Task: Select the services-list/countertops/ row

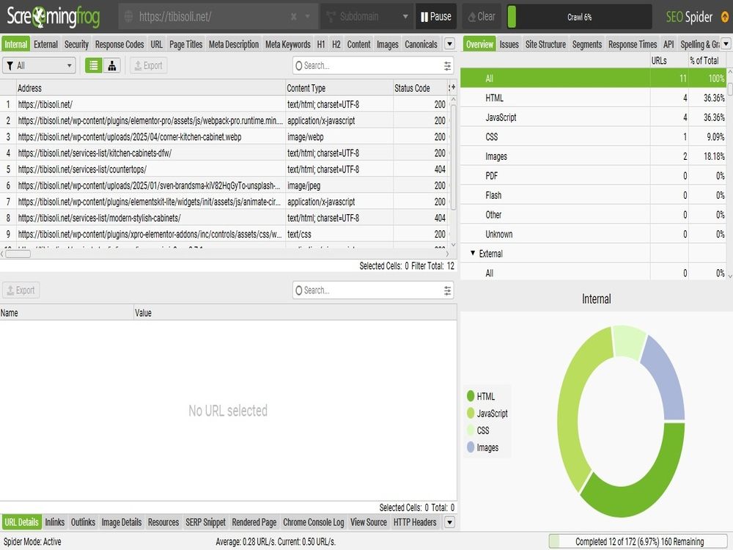Action: click(x=224, y=169)
